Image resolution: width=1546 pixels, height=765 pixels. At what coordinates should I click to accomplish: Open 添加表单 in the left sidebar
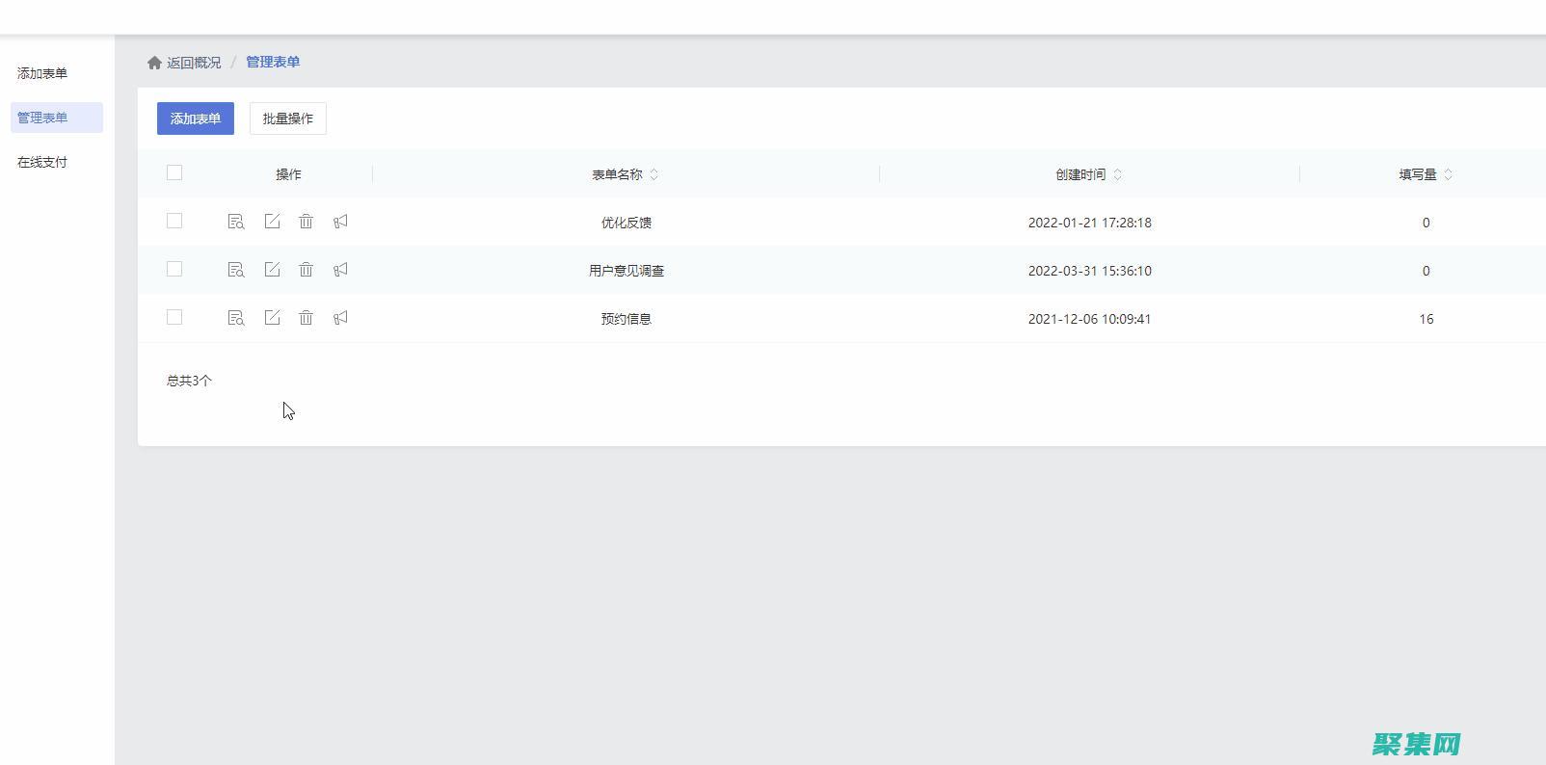pos(42,73)
